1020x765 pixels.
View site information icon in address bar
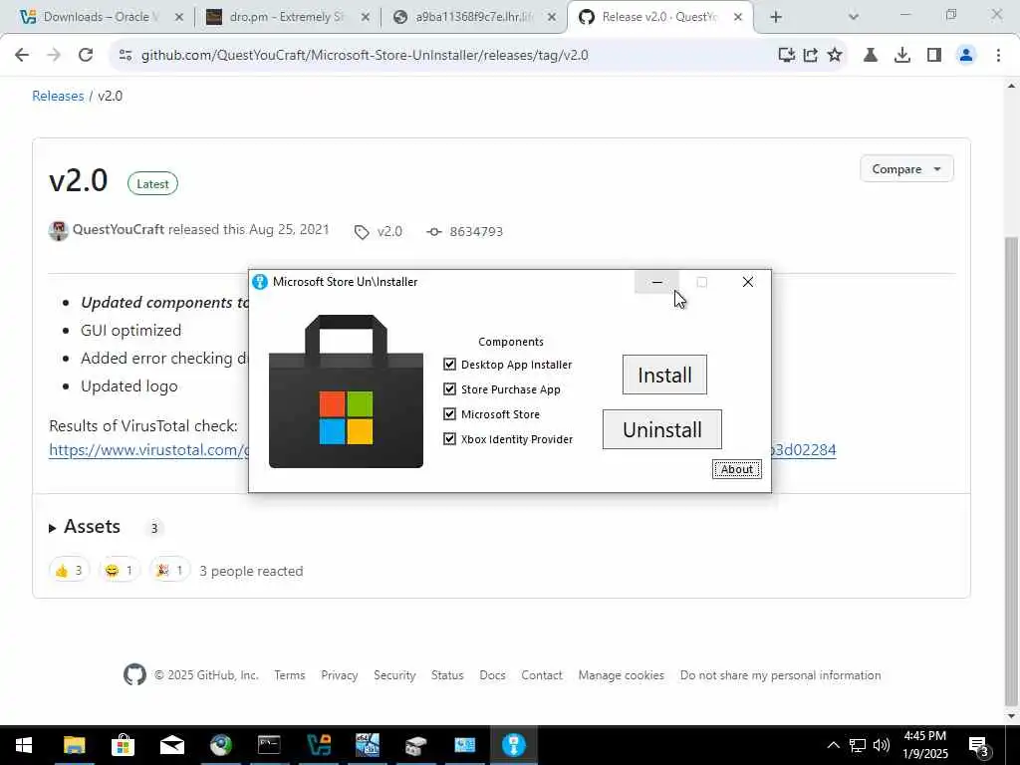(x=125, y=56)
